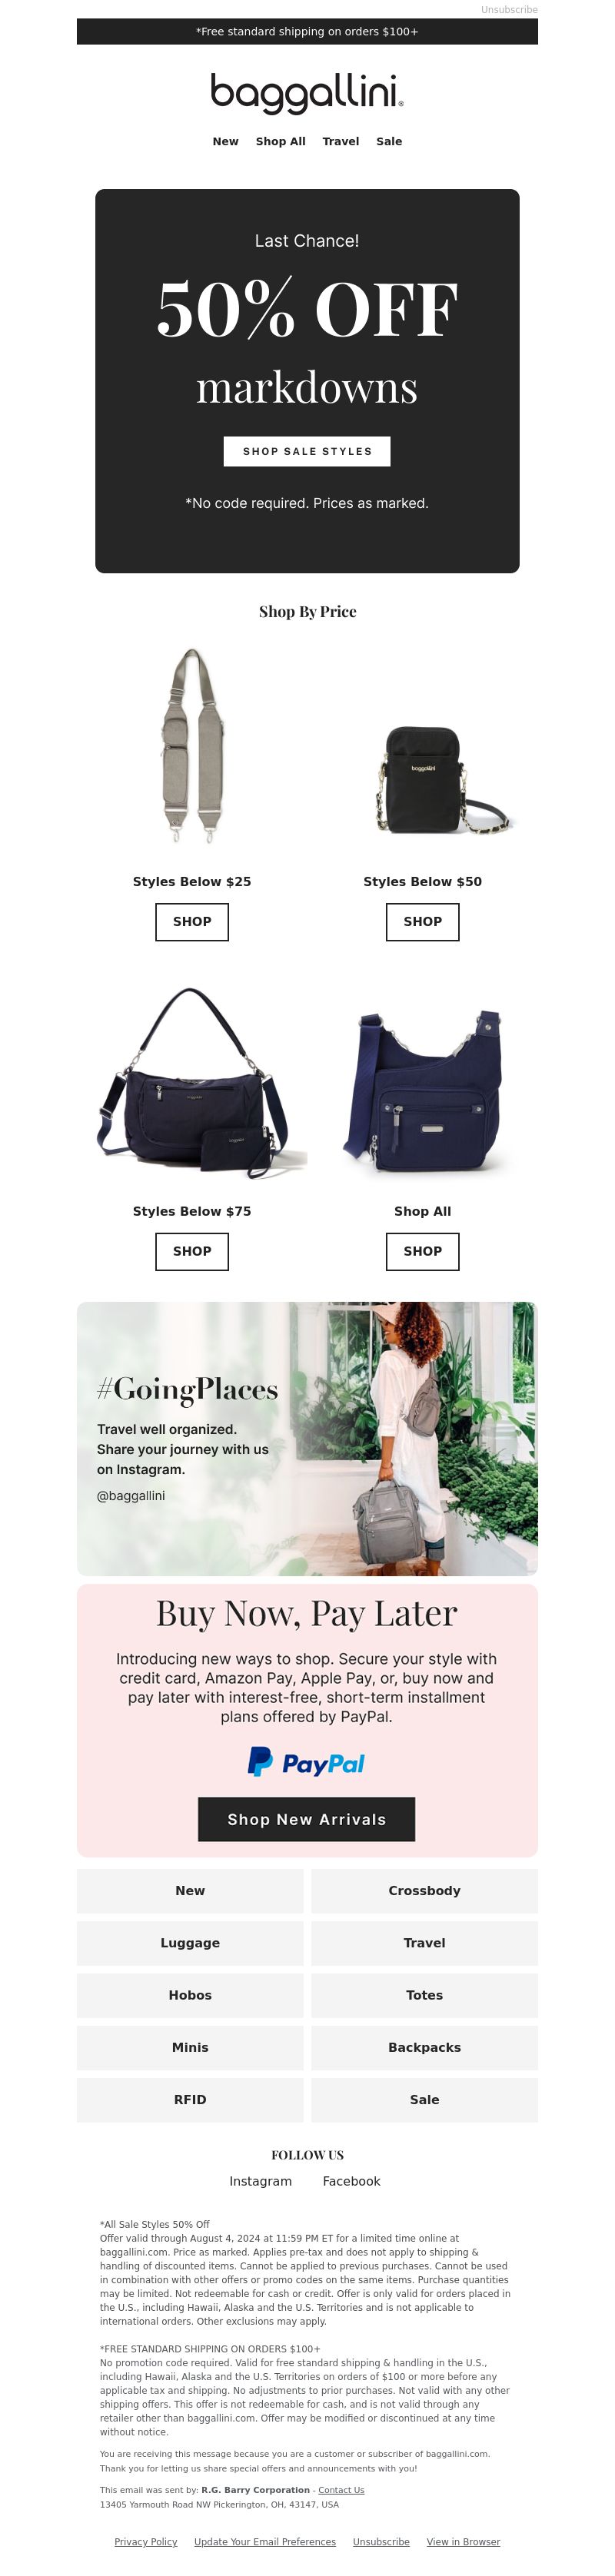Click the Shop New Arrivals button
This screenshot has height=2576, width=615.
tap(307, 1819)
